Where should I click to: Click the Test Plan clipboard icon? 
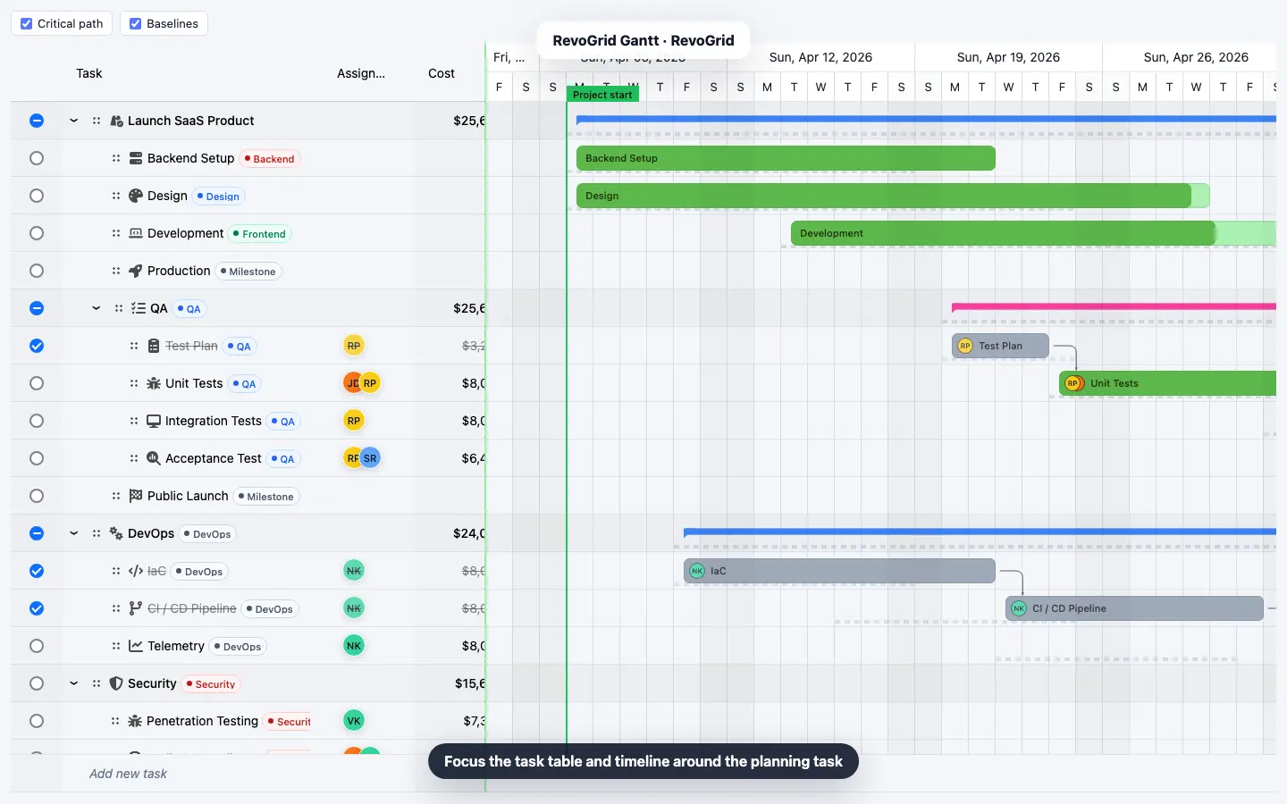point(154,346)
